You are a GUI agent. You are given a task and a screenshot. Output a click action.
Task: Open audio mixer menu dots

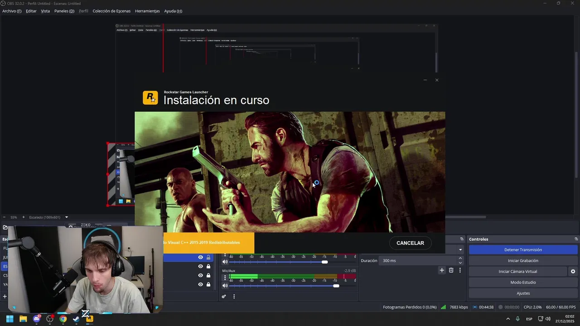pos(234,297)
